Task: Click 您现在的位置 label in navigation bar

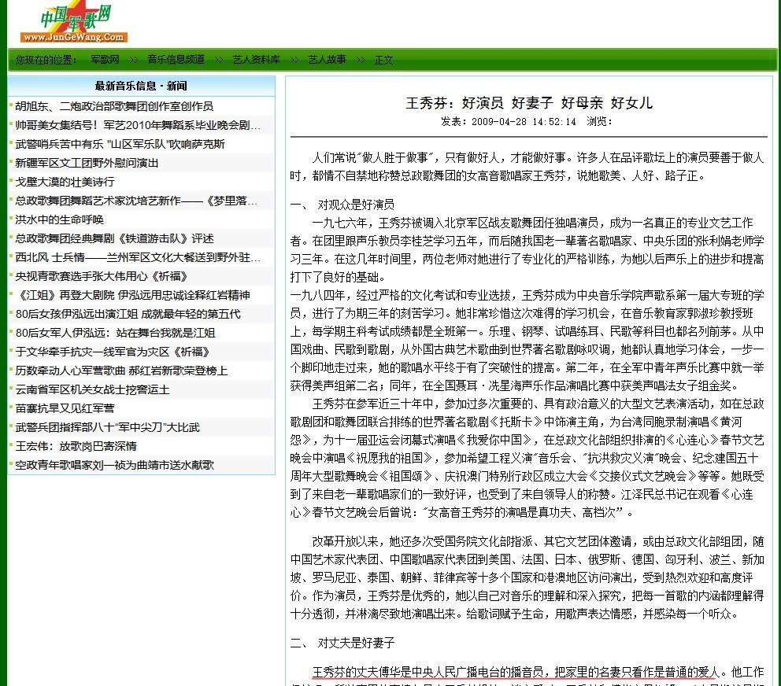Action: [46, 60]
